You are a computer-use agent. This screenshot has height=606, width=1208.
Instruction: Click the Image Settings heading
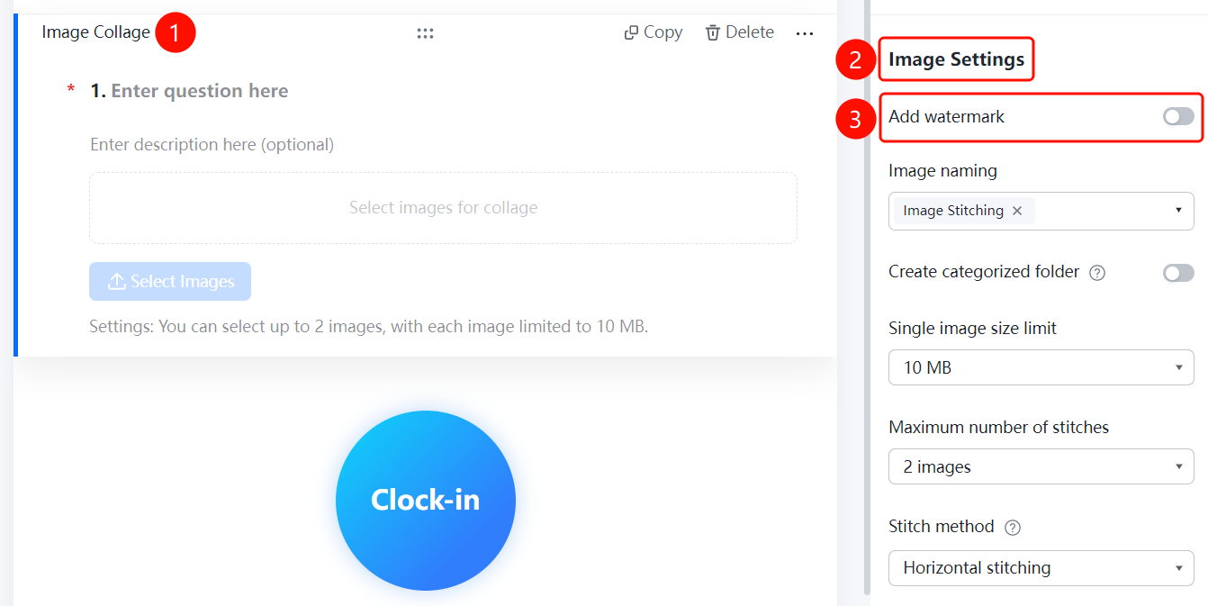coord(957,59)
